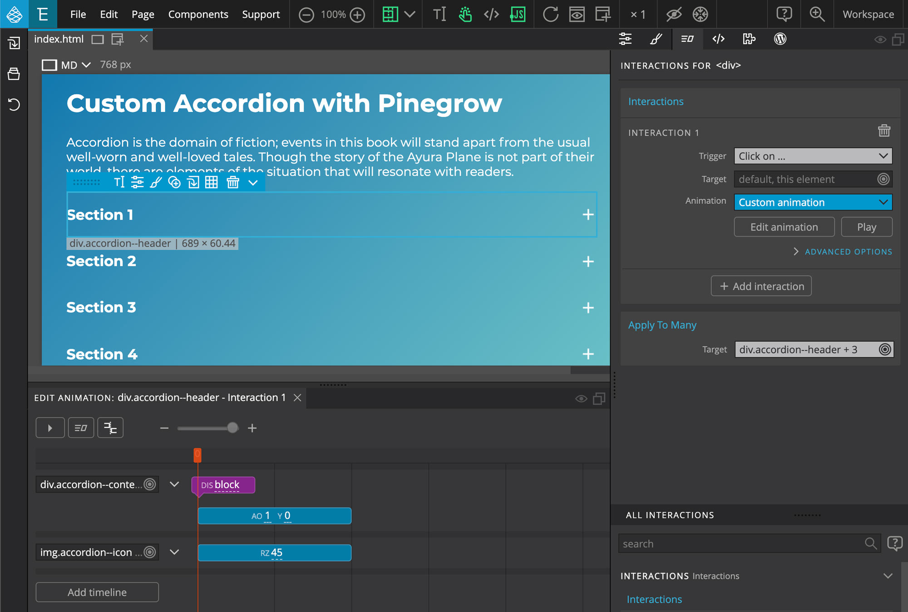Viewport: 908px width, 612px height.
Task: Click the page layout views icon
Action: click(390, 15)
